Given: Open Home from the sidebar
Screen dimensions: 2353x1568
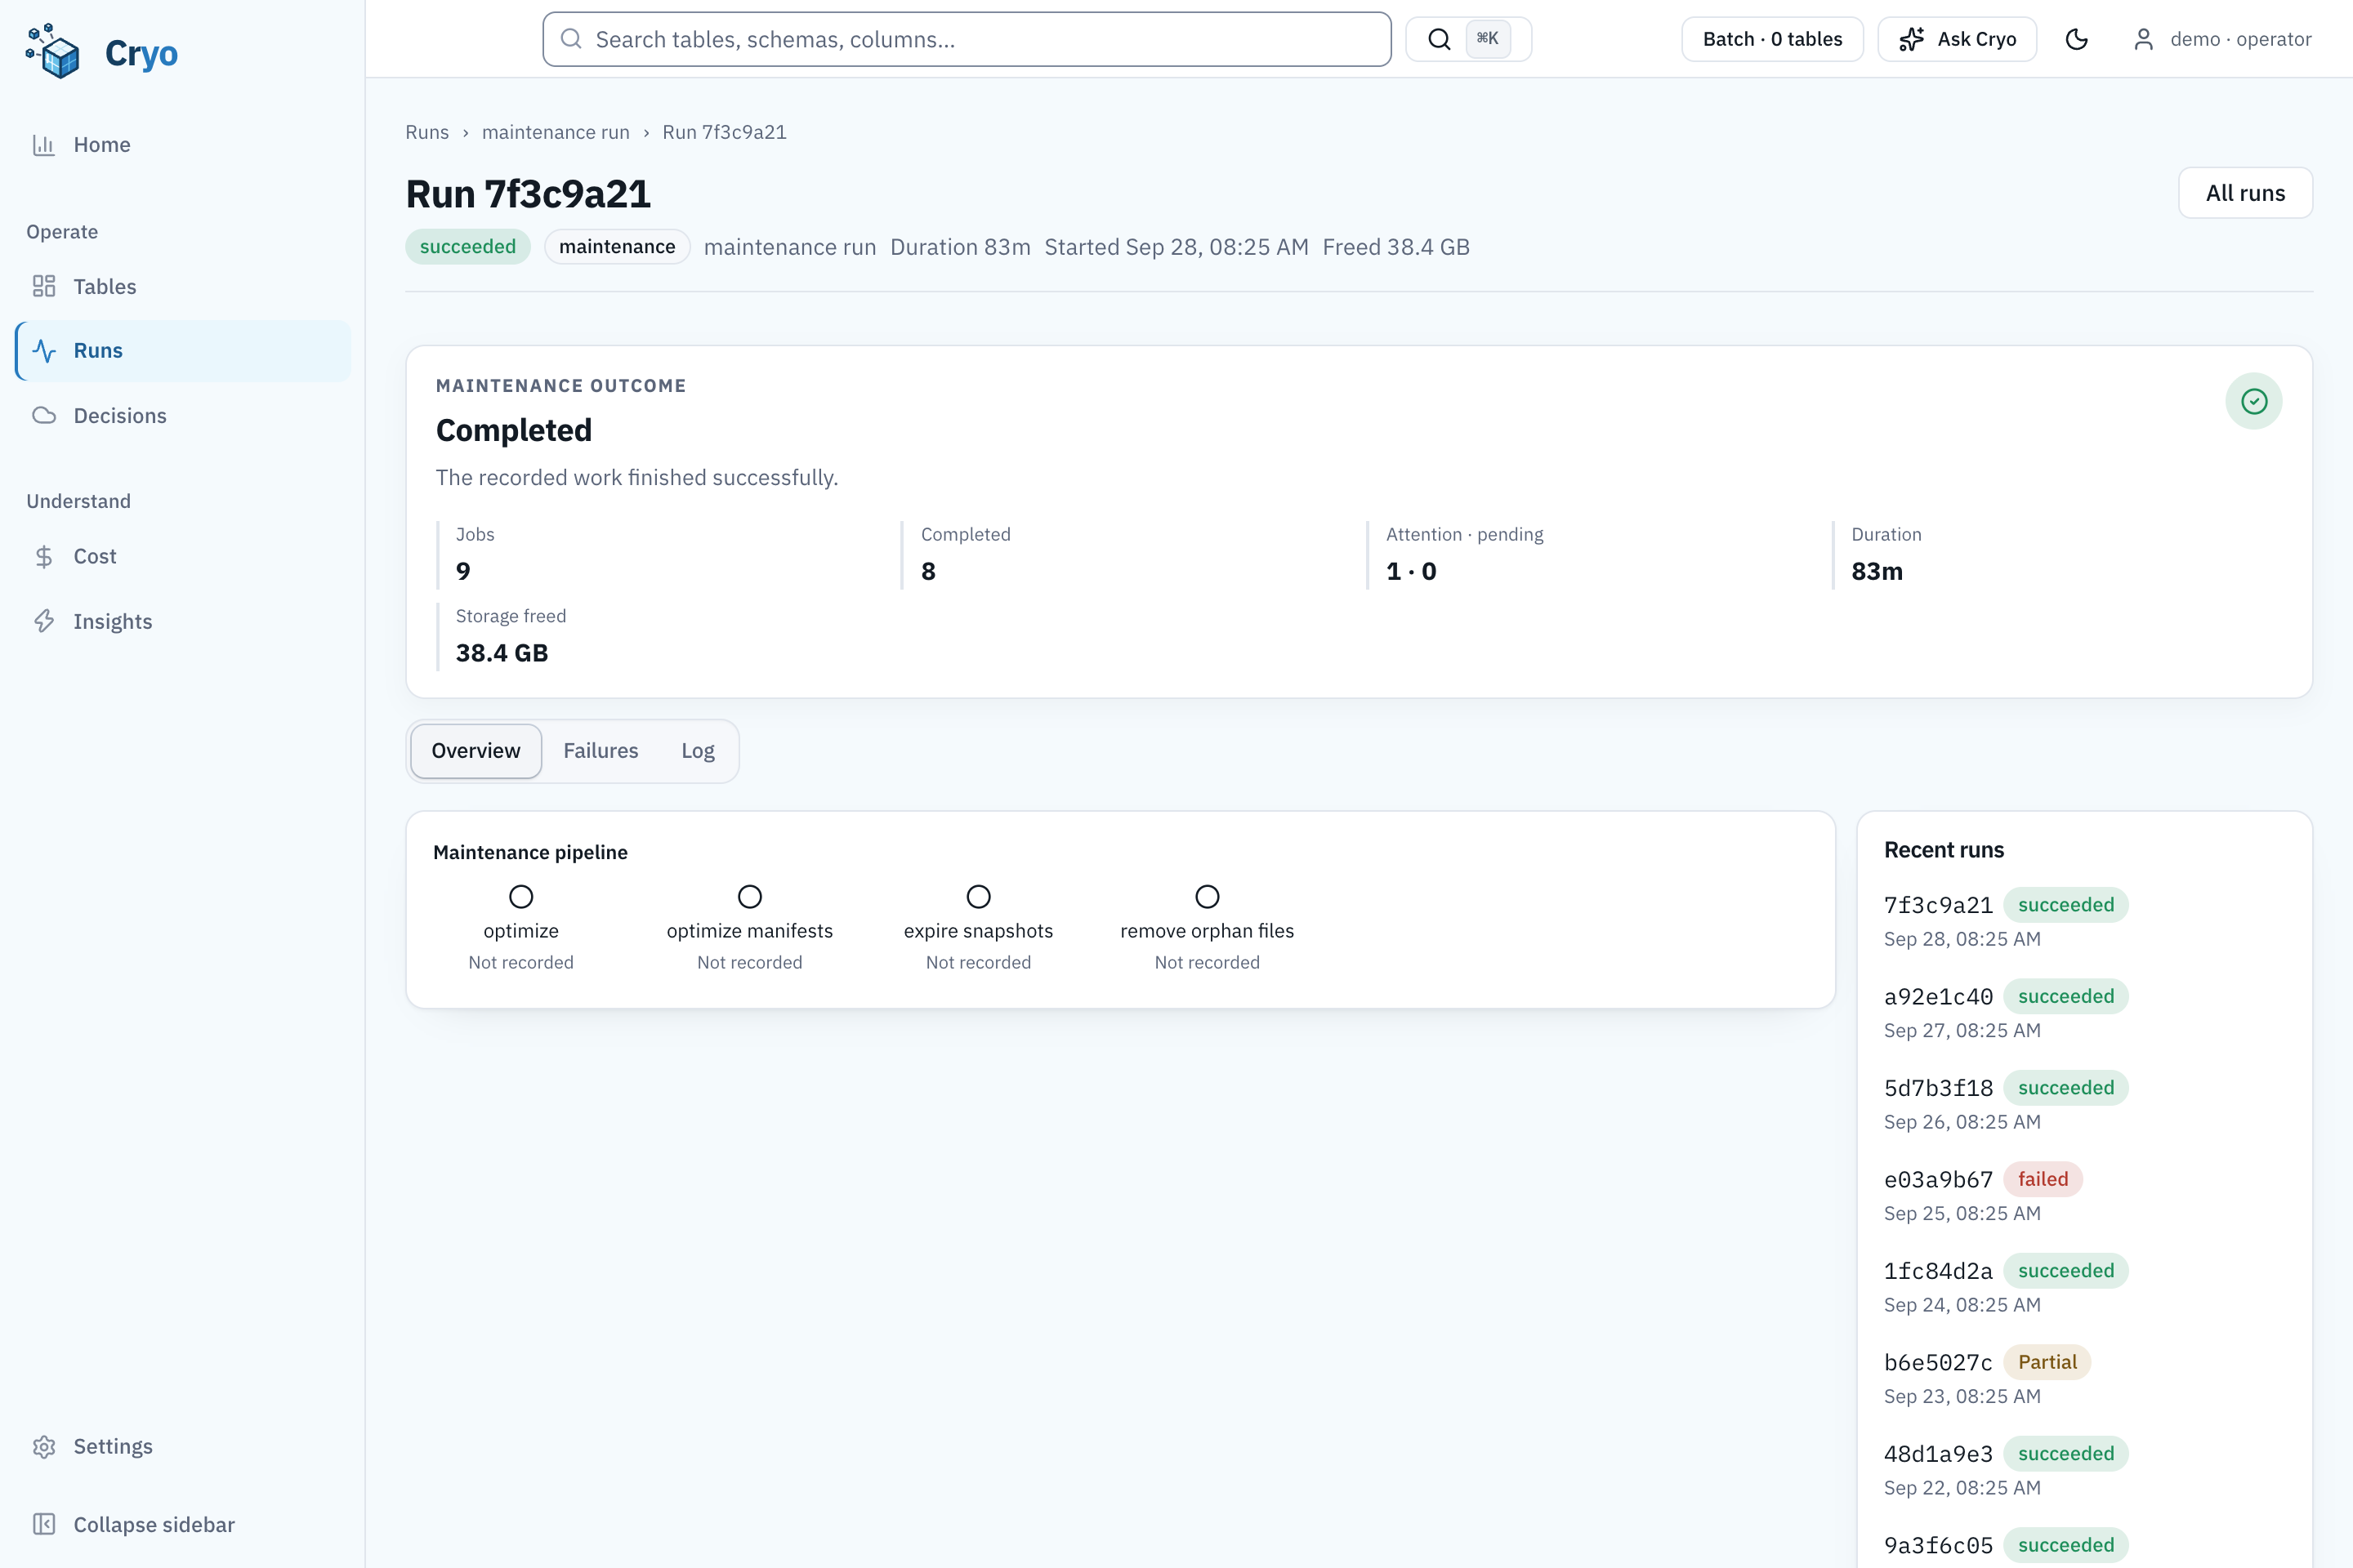Looking at the screenshot, I should 182,145.
